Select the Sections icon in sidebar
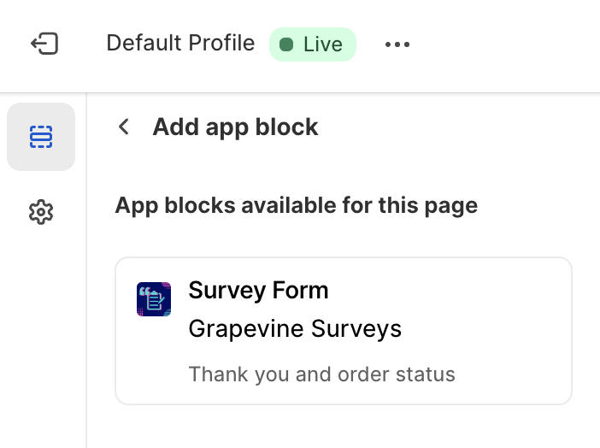Viewport: 600px width, 448px height. 41,137
